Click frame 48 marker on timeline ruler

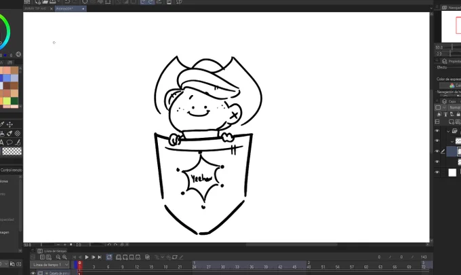tap(308, 267)
